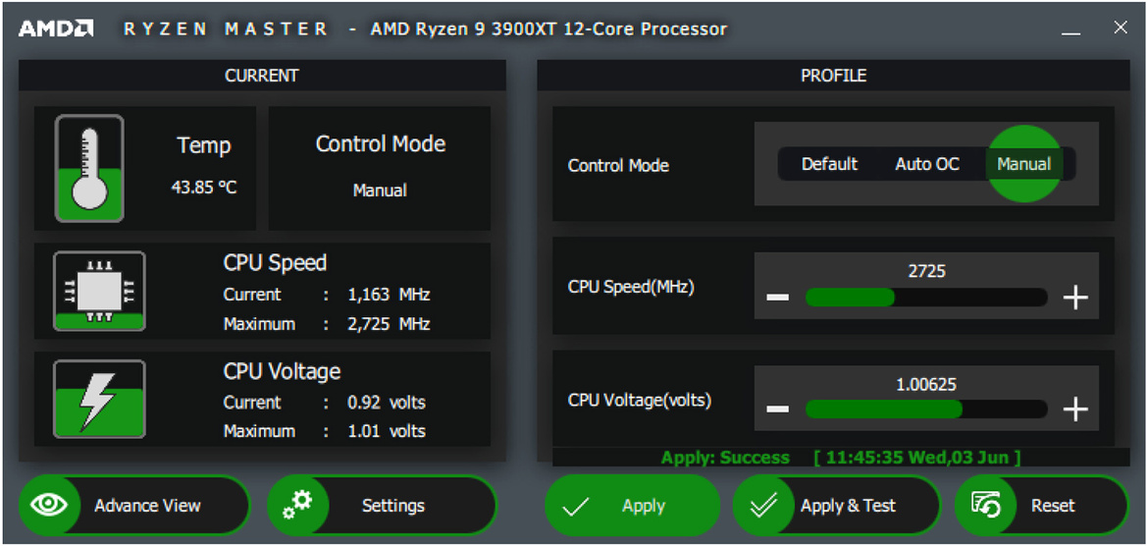Click the Manual text under Control Mode in Current panel
Screen dimensions: 1147x546
[x=380, y=191]
